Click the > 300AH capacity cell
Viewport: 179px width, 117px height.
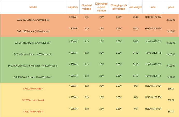point(73,28)
